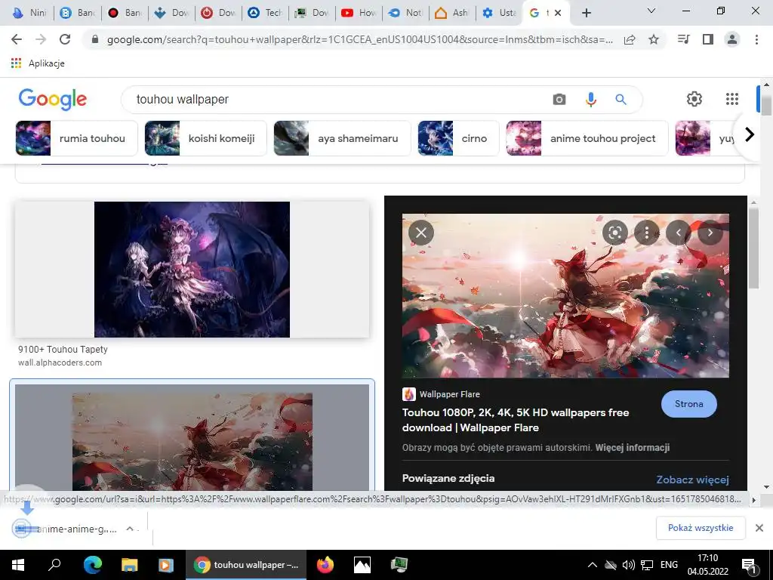Open preview three-dot options
Viewport: 773px width, 580px height.
click(x=647, y=233)
